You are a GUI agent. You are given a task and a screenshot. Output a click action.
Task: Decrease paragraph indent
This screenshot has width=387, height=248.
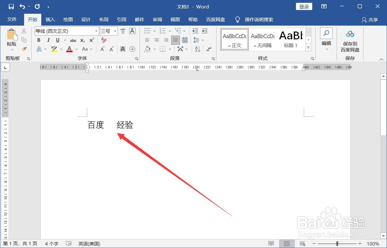click(195, 31)
